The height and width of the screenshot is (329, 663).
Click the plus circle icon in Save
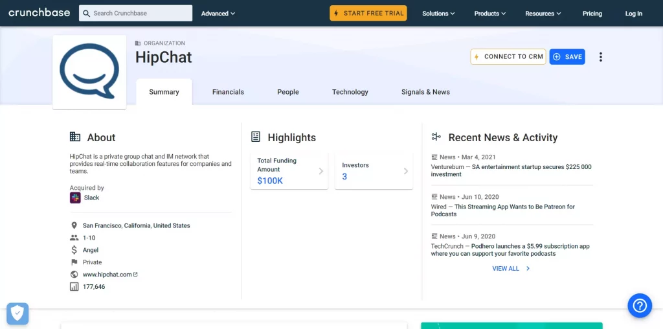[557, 56]
